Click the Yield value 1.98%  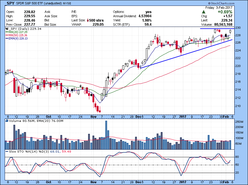tap(147, 20)
